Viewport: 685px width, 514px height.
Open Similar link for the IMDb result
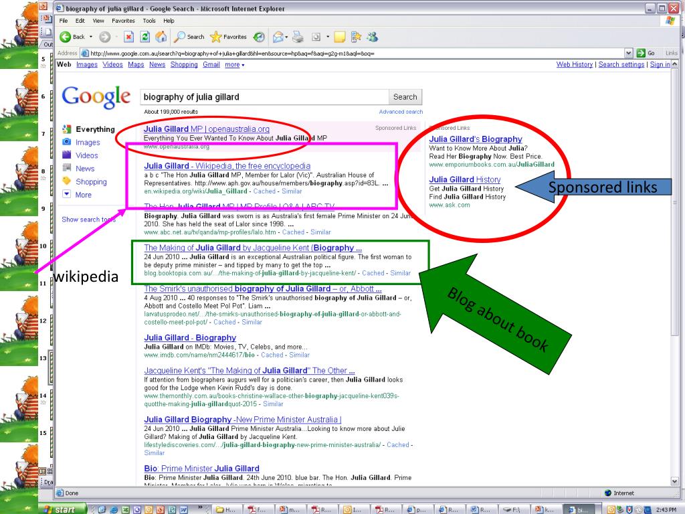(x=299, y=355)
